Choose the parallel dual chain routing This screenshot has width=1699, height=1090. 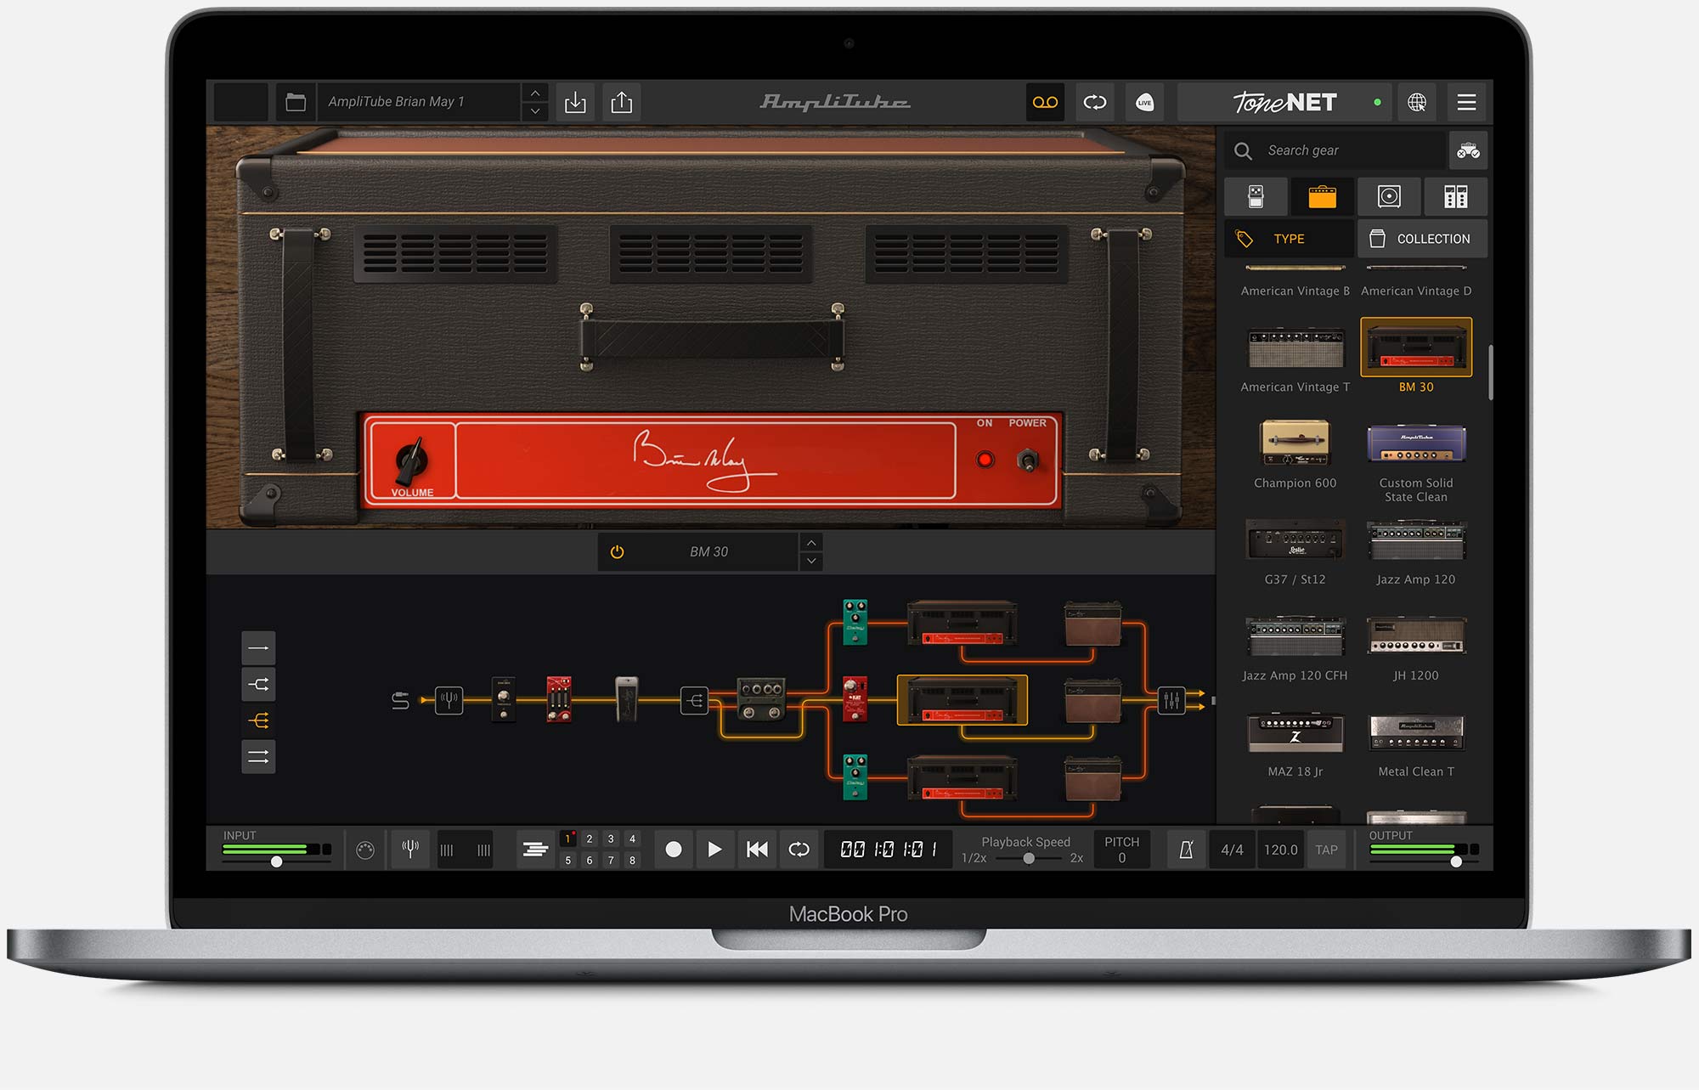(x=258, y=757)
